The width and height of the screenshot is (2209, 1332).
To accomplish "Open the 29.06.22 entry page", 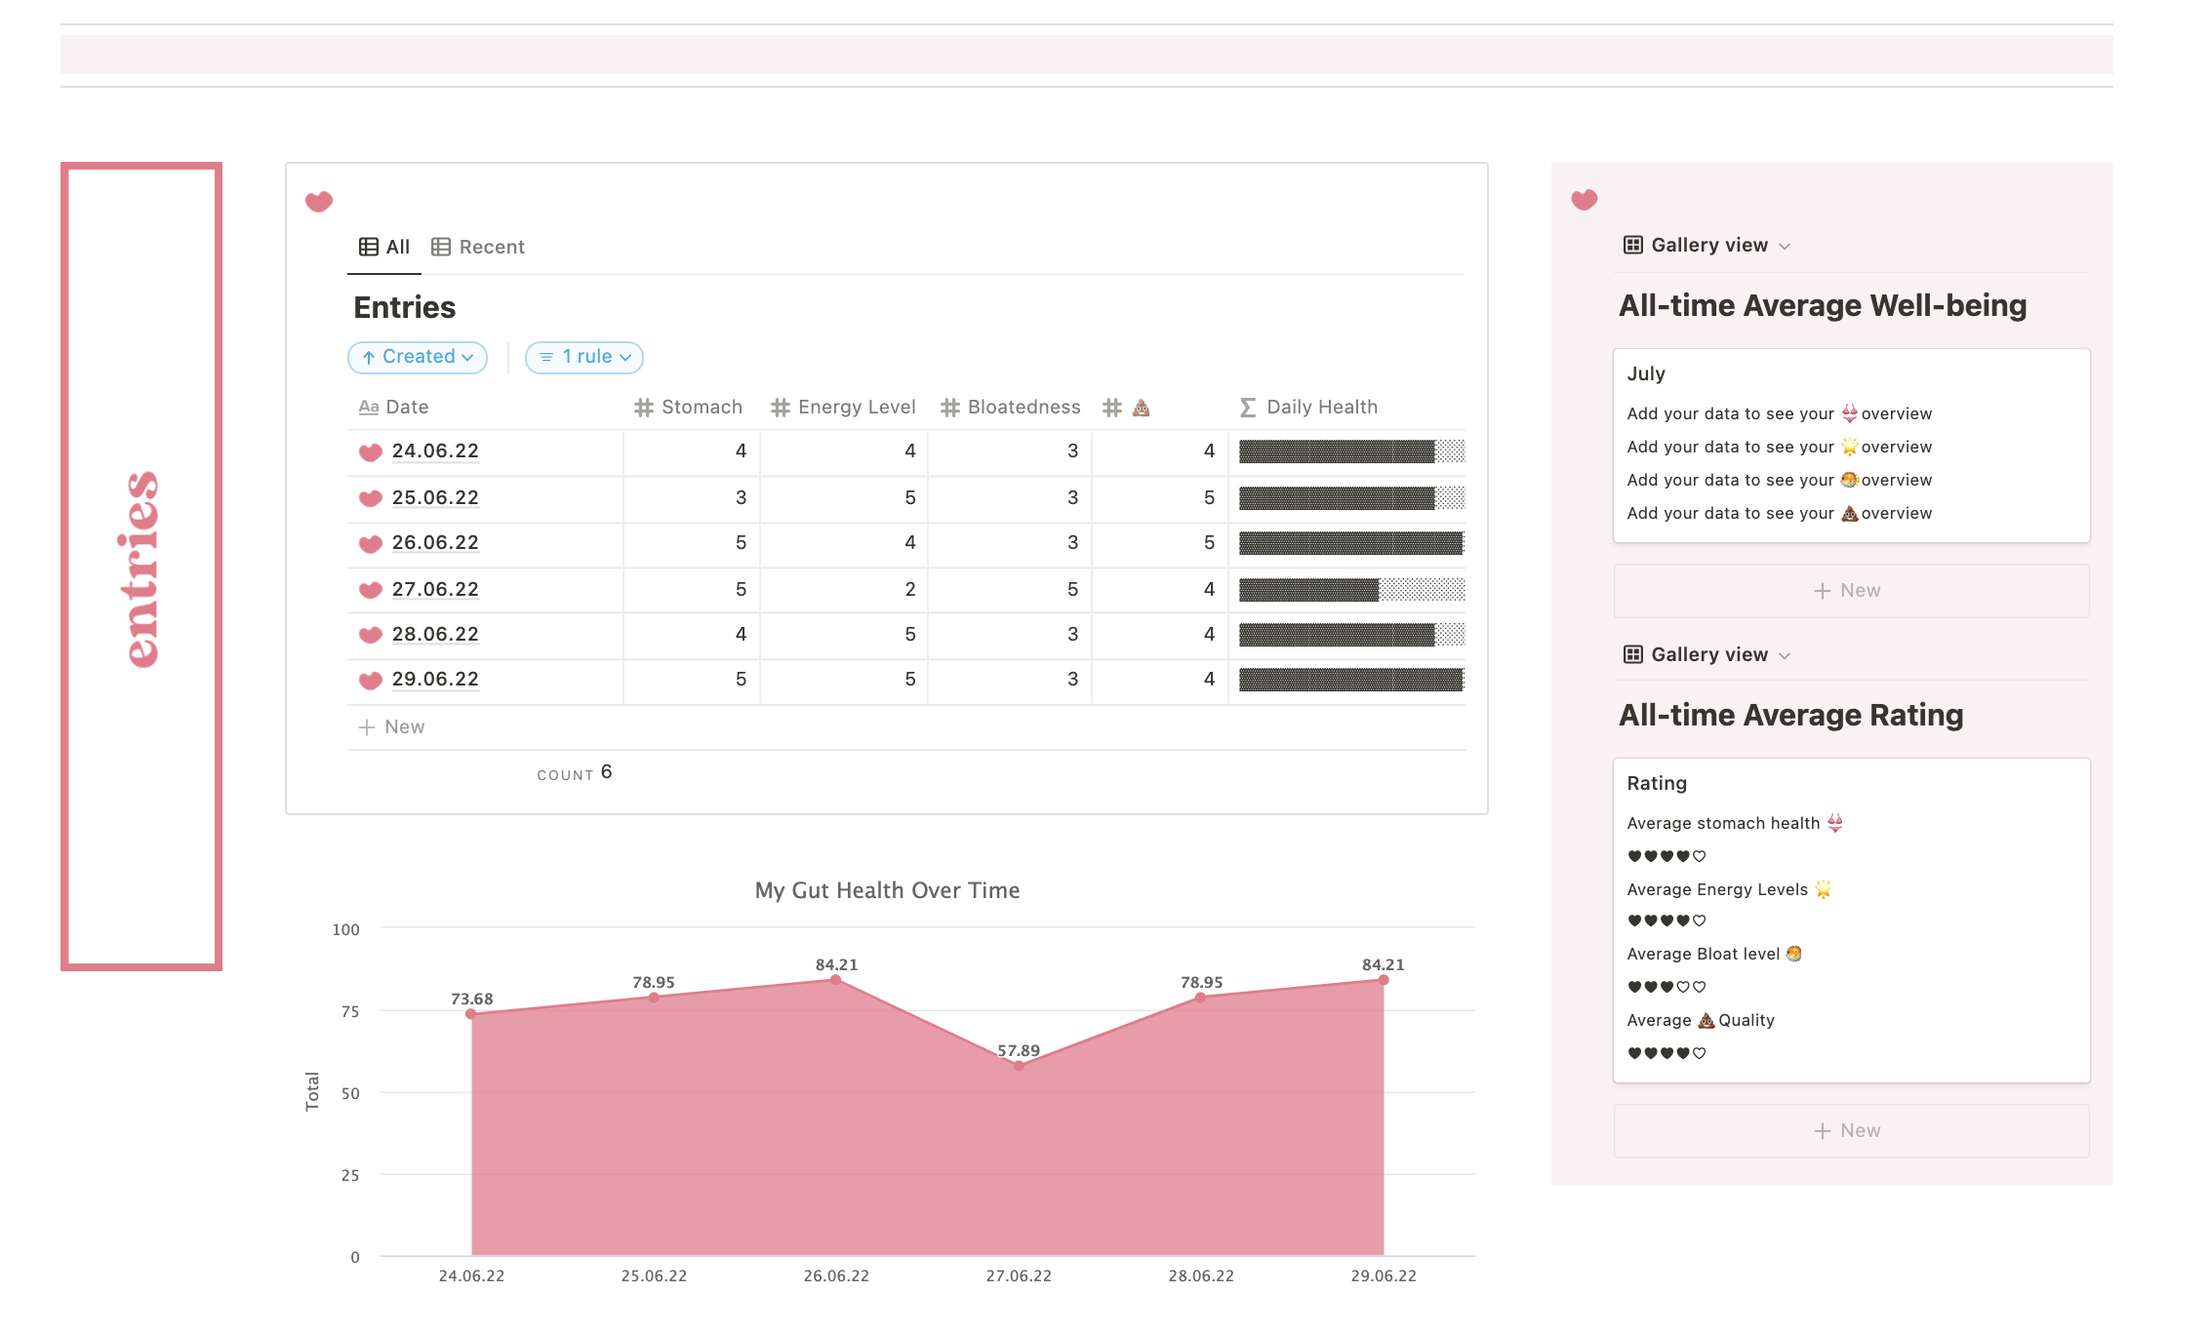I will [435, 680].
